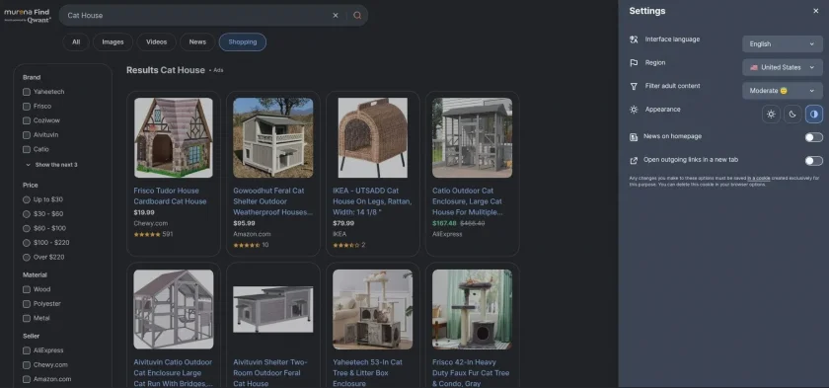The width and height of the screenshot is (829, 388).
Task: Switch to the Videos tab
Action: click(x=157, y=42)
